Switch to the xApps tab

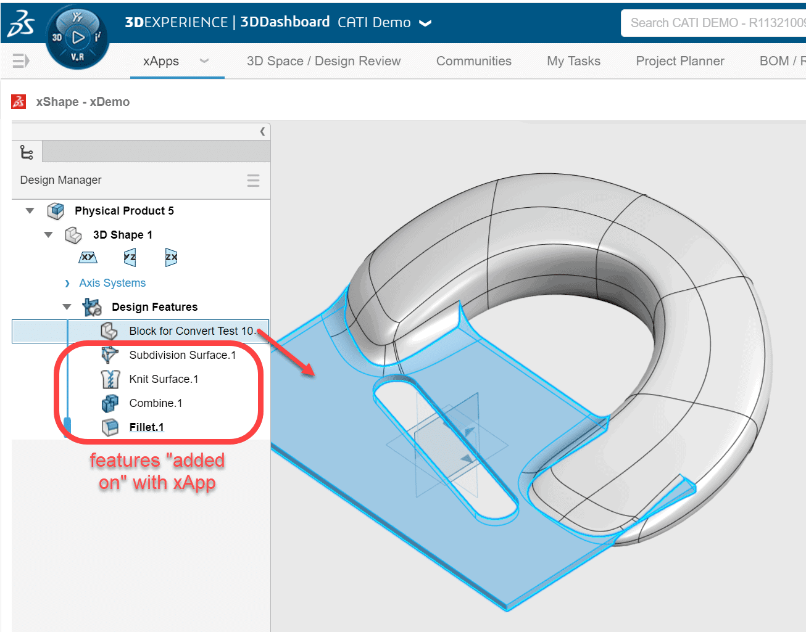coord(161,61)
